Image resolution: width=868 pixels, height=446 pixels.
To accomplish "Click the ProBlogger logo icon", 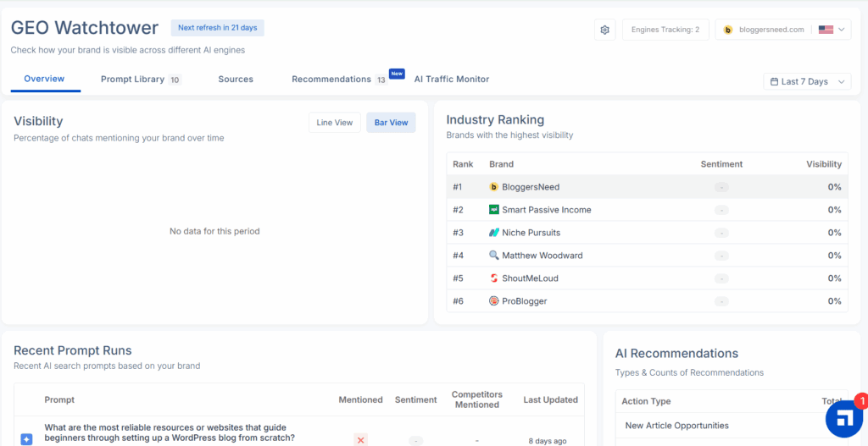I will 494,301.
